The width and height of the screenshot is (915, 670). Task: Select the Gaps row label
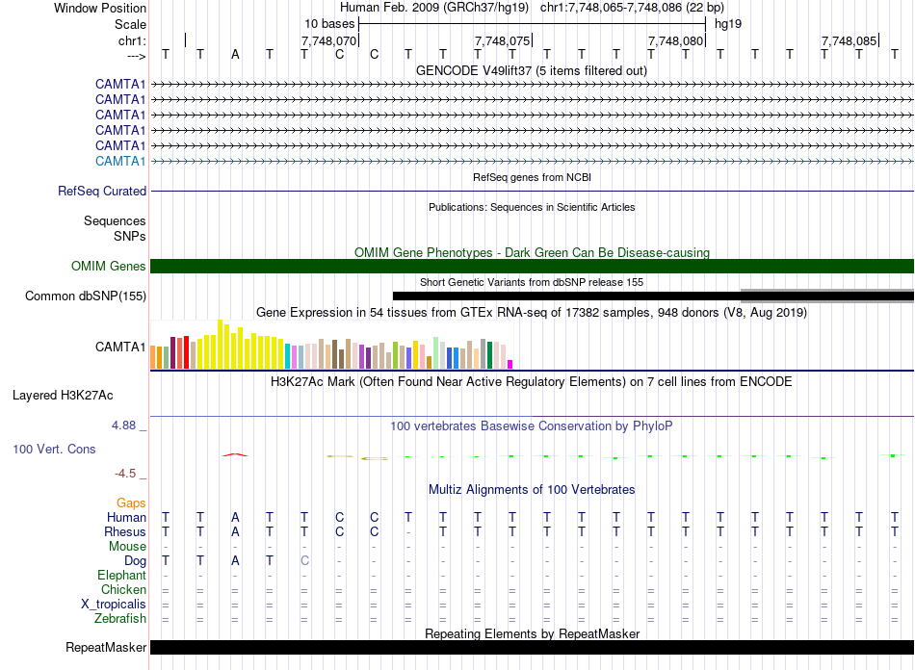click(x=131, y=502)
